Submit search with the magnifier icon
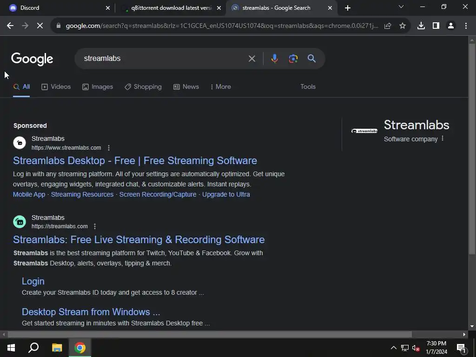Image resolution: width=476 pixels, height=357 pixels. coord(312,58)
